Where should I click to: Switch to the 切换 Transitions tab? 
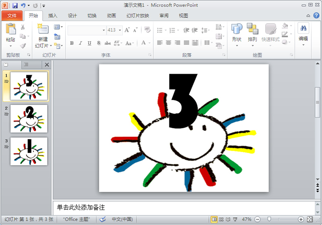(x=92, y=16)
